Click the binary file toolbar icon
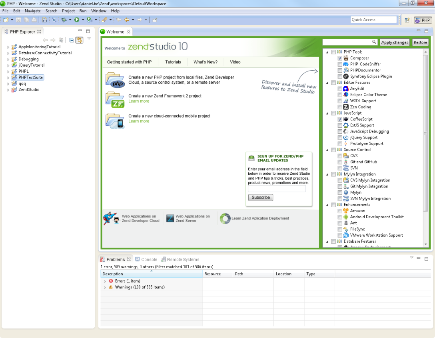 point(45,20)
